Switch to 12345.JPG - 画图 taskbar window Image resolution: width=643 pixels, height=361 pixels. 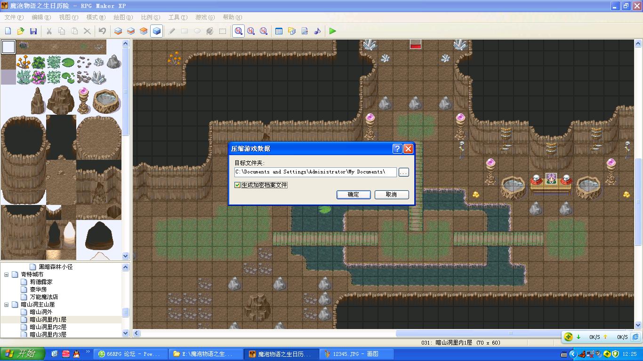[356, 354]
